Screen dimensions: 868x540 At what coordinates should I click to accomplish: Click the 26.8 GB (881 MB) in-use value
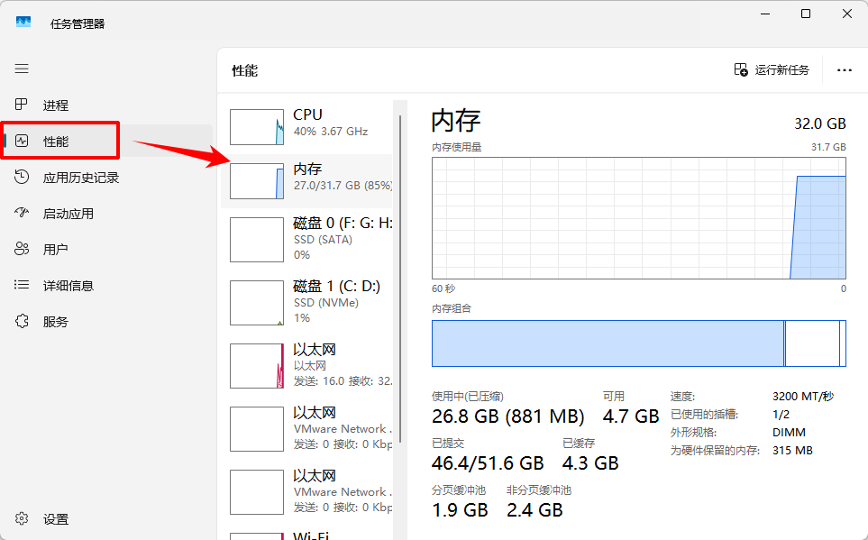click(508, 416)
